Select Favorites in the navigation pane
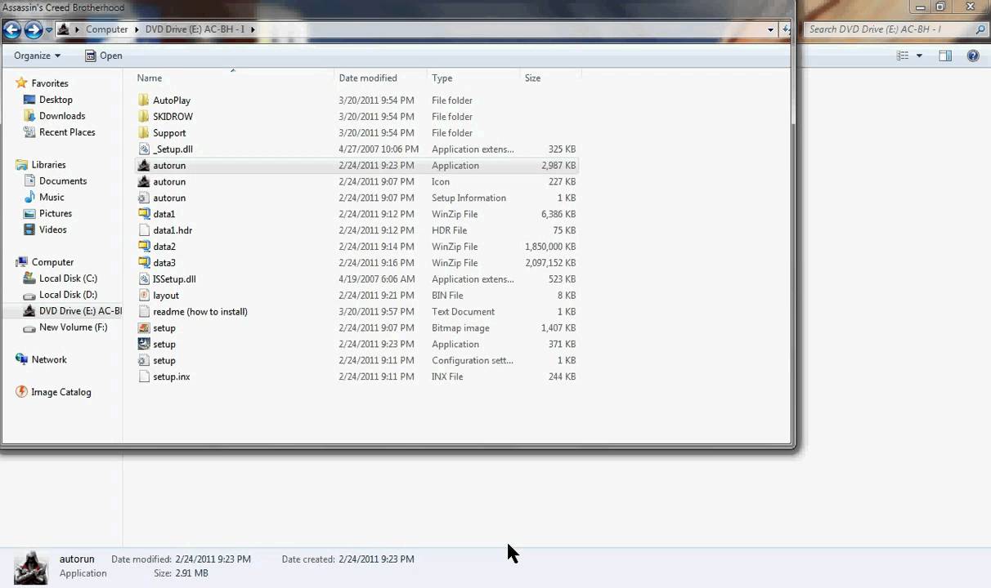 (50, 83)
